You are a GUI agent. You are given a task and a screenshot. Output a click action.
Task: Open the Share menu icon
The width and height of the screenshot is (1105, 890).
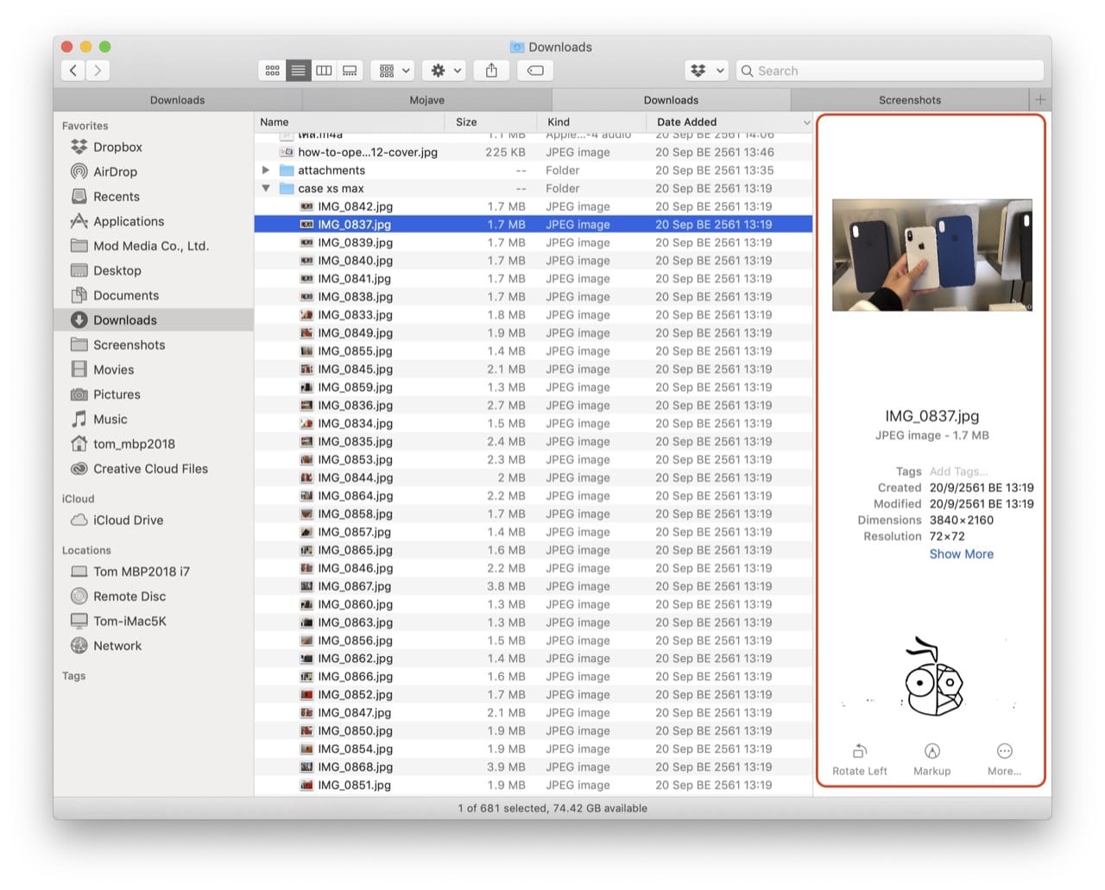(x=491, y=70)
